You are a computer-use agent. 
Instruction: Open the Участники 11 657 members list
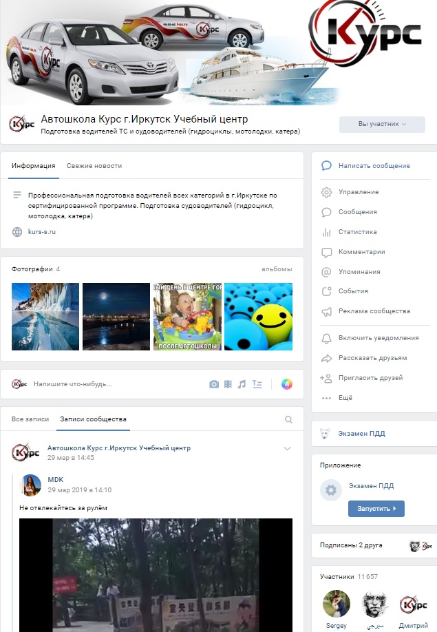349,577
